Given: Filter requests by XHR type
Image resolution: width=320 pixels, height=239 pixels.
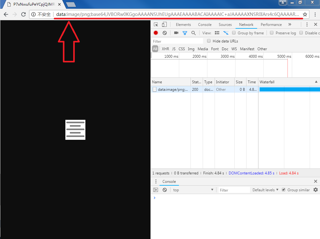Looking at the screenshot, I should [165, 49].
